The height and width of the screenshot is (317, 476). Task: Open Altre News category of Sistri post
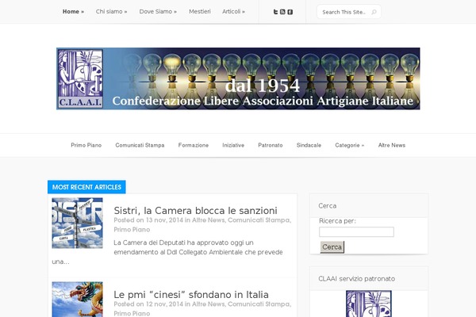click(x=209, y=220)
